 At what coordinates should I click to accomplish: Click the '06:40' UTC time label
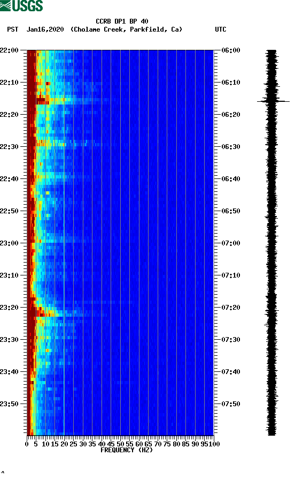tap(231, 178)
